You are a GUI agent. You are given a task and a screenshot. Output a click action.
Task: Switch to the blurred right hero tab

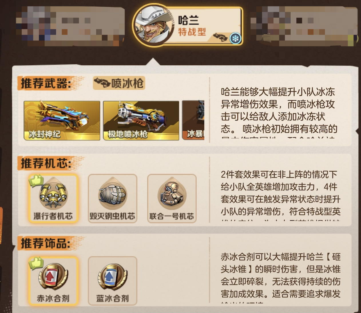(x=304, y=26)
